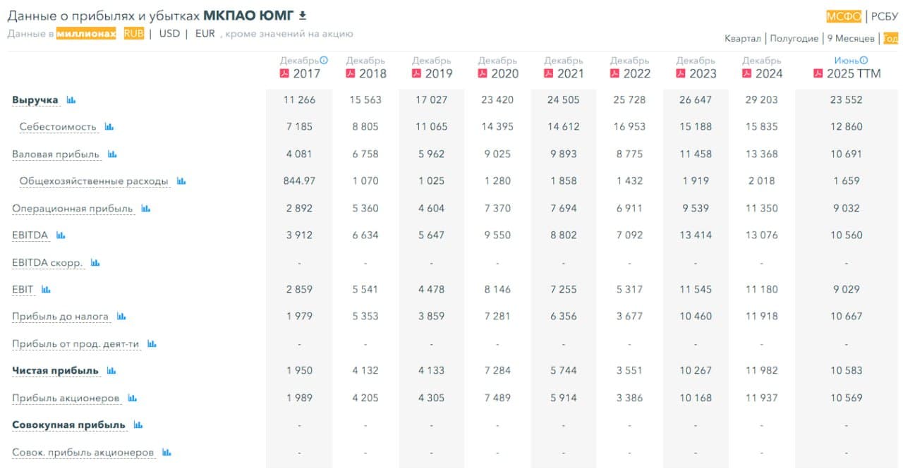Choose the 9 Месяцев period
This screenshot has width=903, height=471.
pyautogui.click(x=850, y=39)
